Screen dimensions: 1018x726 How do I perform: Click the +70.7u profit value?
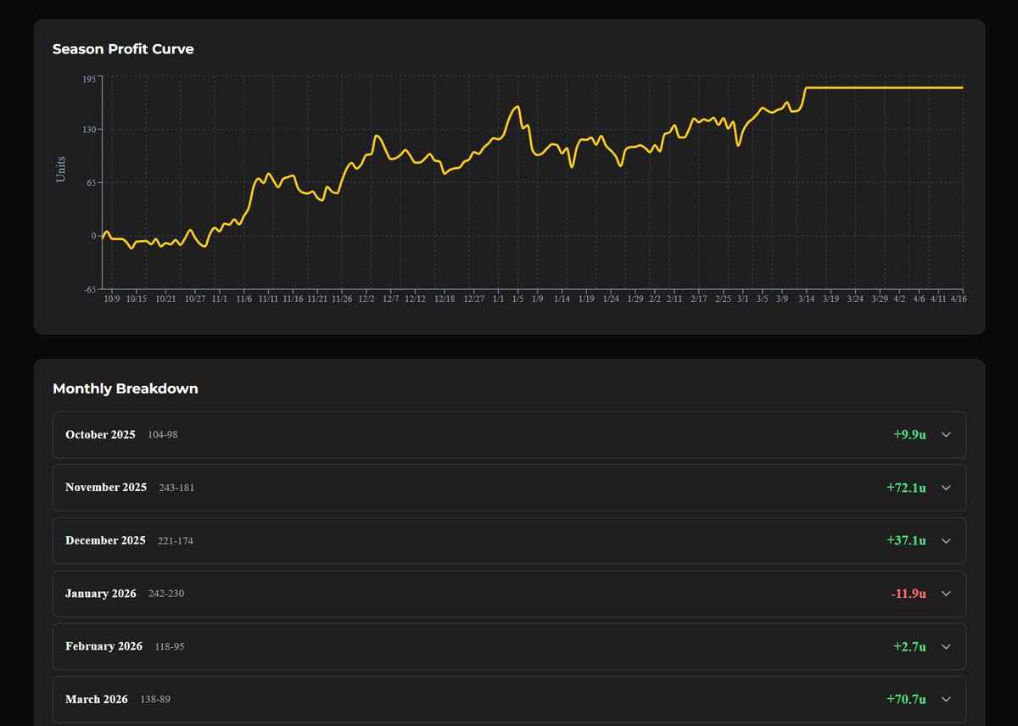(906, 700)
